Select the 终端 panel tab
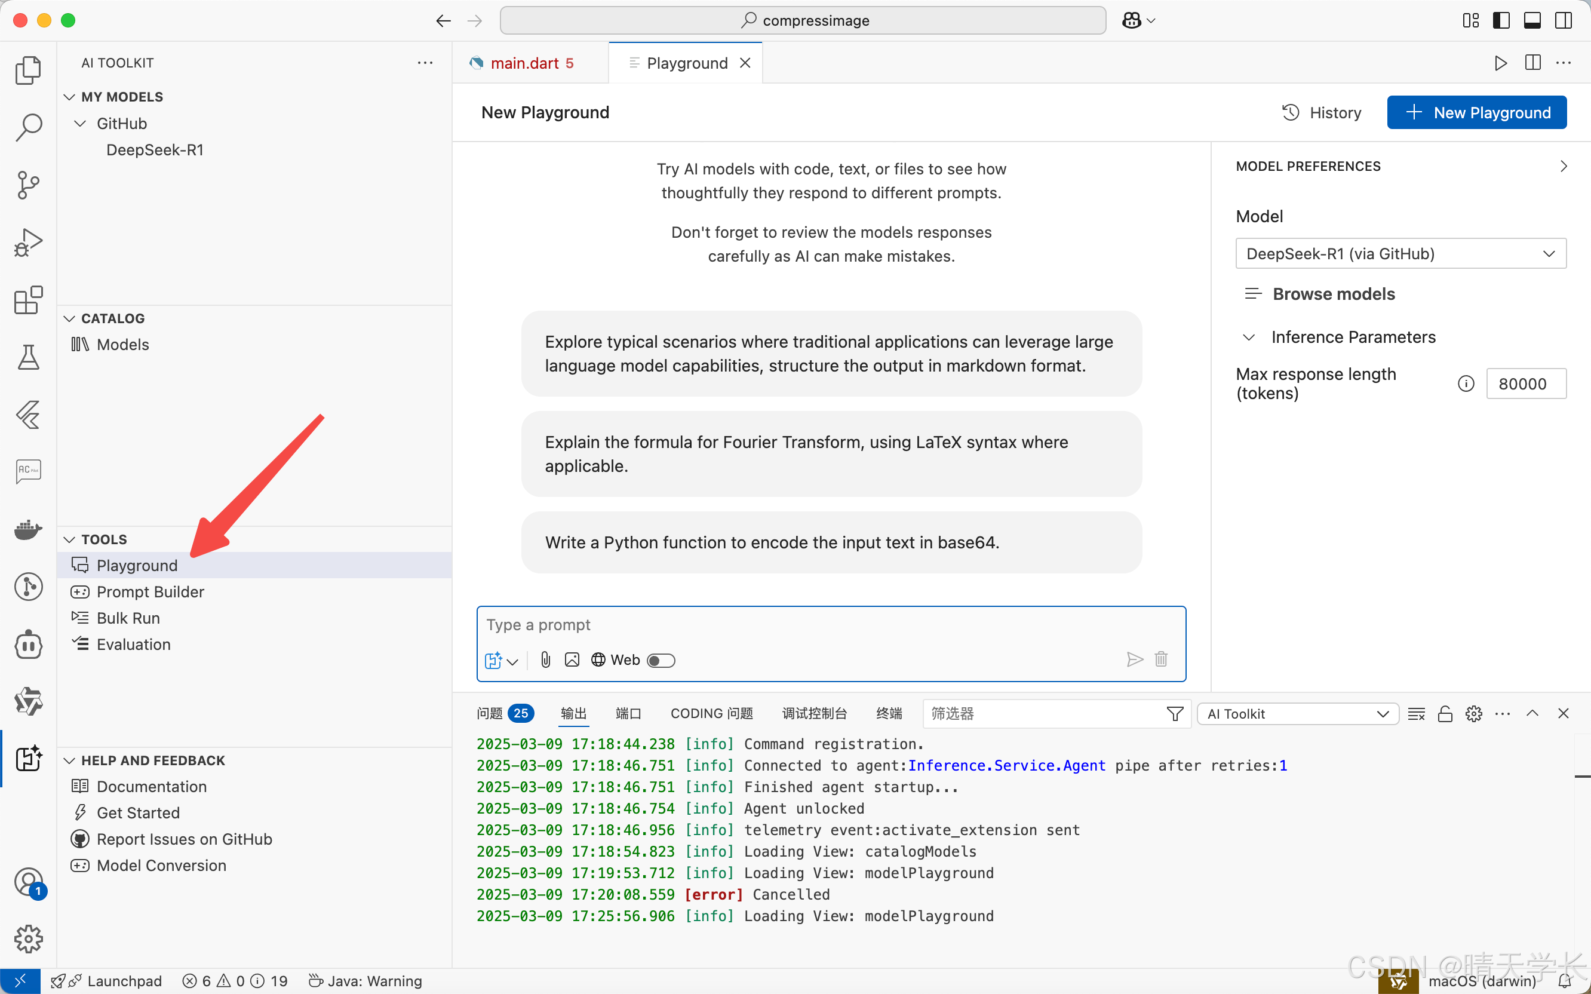 point(889,713)
